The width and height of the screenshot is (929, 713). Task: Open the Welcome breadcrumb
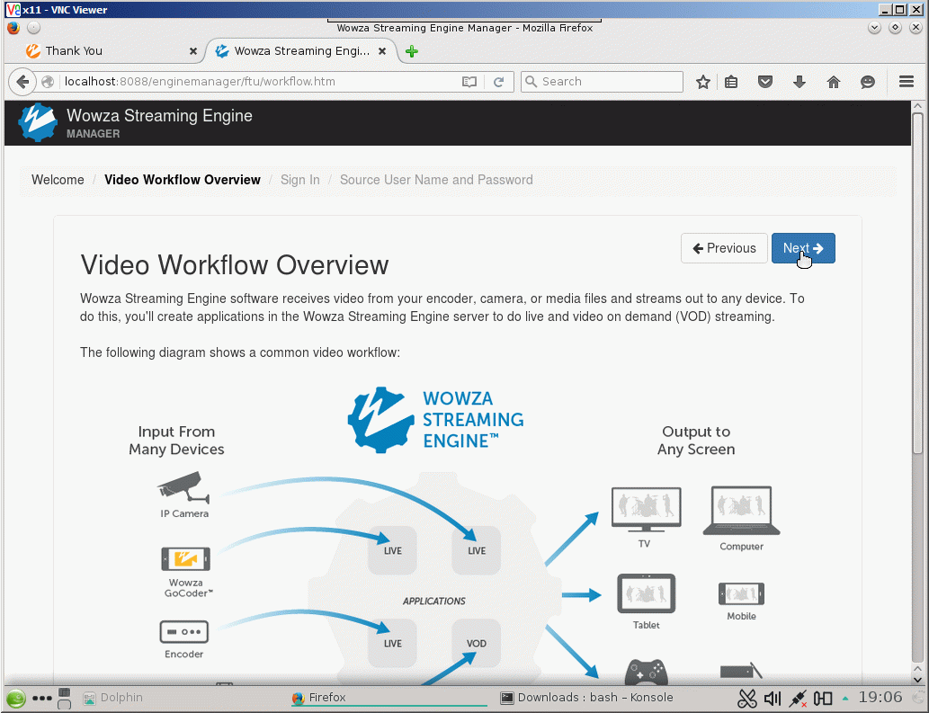pos(58,180)
